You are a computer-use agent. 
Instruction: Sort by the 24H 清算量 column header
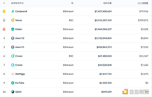tap(143, 3)
